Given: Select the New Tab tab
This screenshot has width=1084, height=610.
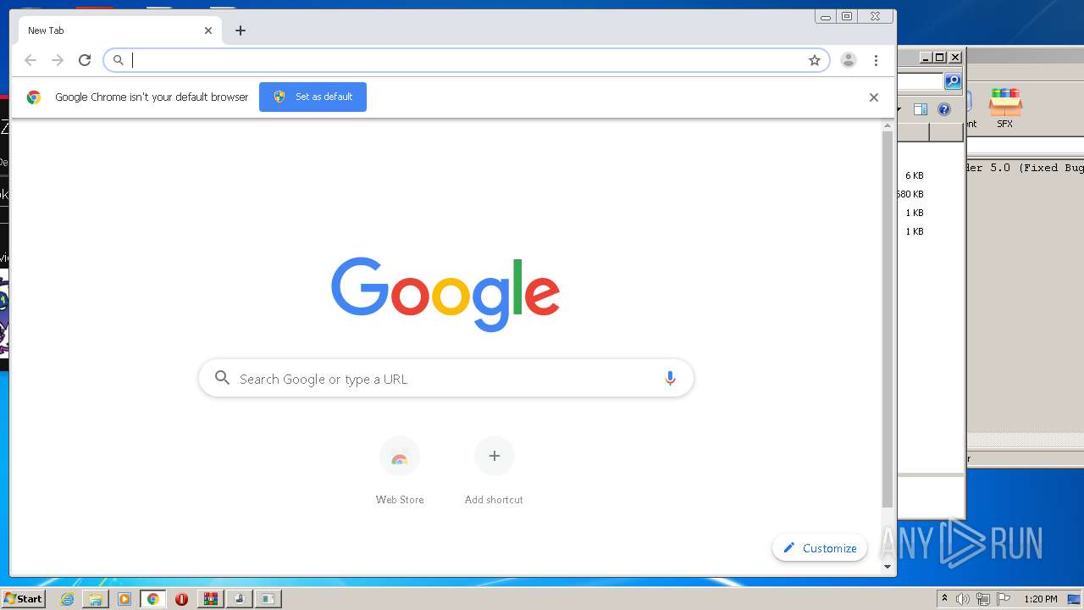Looking at the screenshot, I should coord(119,30).
